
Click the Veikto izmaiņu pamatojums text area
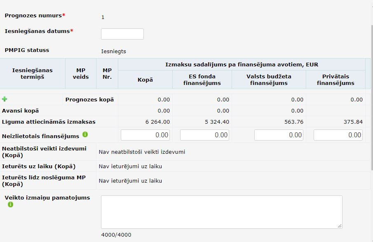coord(222,212)
